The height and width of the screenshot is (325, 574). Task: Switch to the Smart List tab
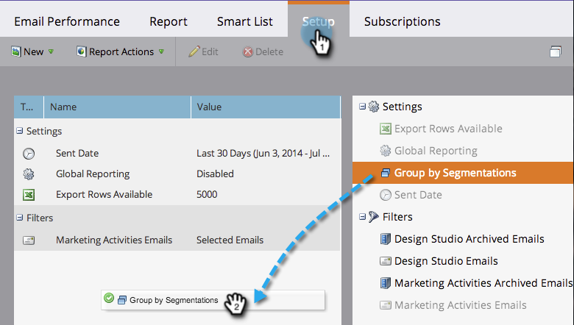point(244,21)
